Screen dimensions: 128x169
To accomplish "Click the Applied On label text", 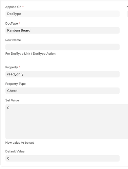I will click(13, 7).
